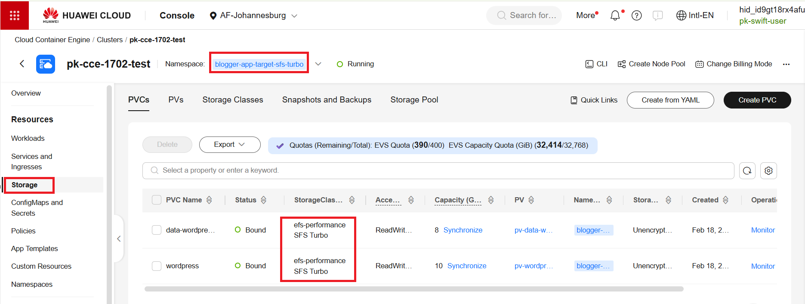Select Storage in sidebar
Screen dimensions: 805x304
tap(25, 185)
